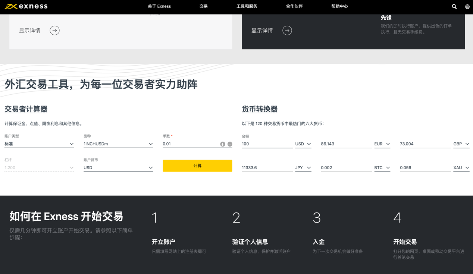
Task: Open the EUR currency selector
Action: pyautogui.click(x=382, y=144)
